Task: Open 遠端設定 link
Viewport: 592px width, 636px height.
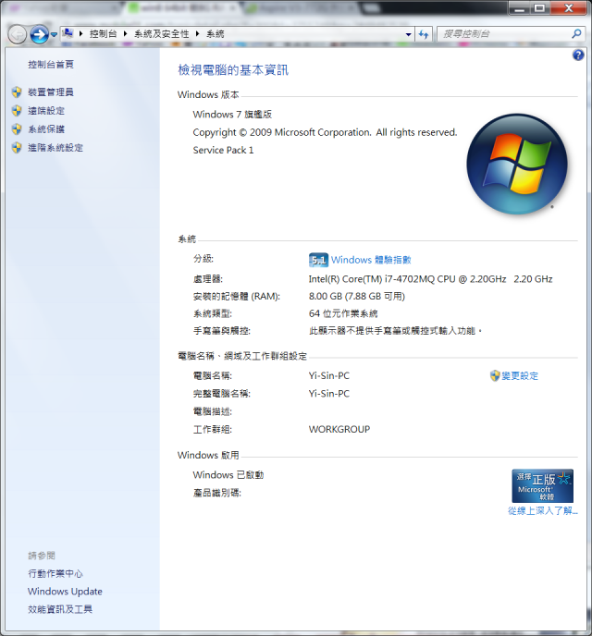Action: (x=46, y=110)
